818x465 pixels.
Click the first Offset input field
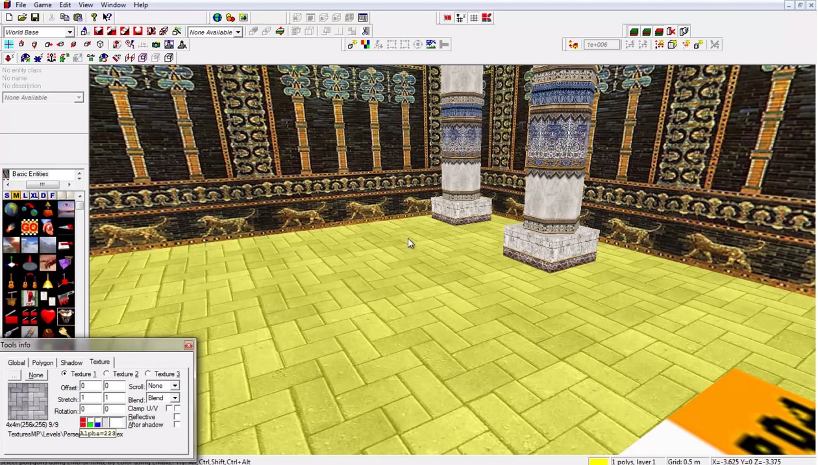91,386
